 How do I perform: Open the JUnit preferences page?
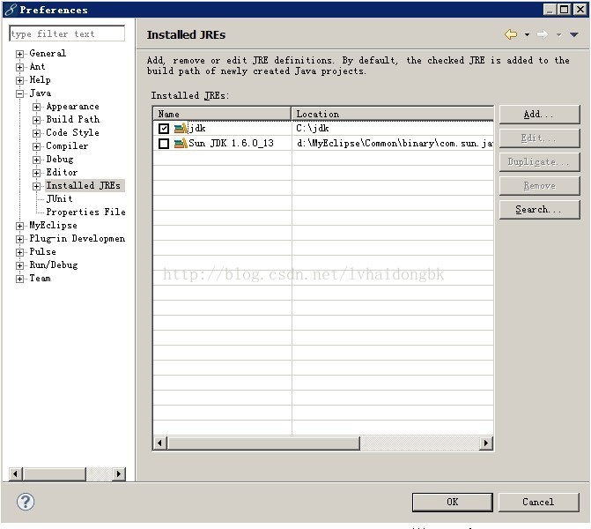pos(59,198)
